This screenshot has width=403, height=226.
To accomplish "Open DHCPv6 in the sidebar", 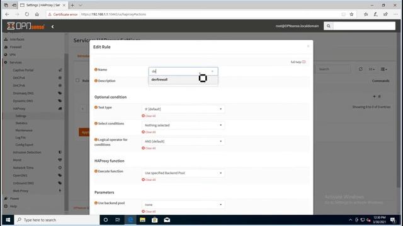I will tap(19, 85).
